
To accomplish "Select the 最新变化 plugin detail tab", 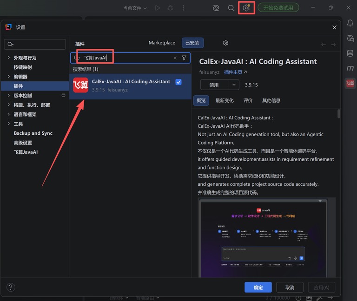I will coord(225,100).
